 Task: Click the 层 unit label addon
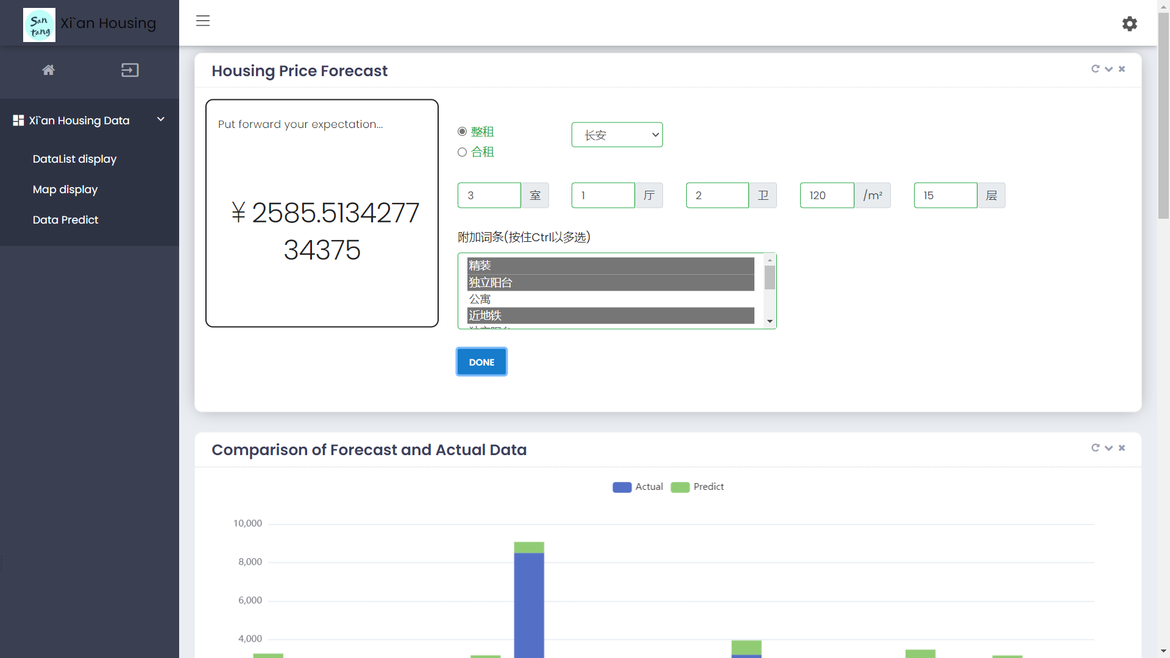click(x=991, y=196)
